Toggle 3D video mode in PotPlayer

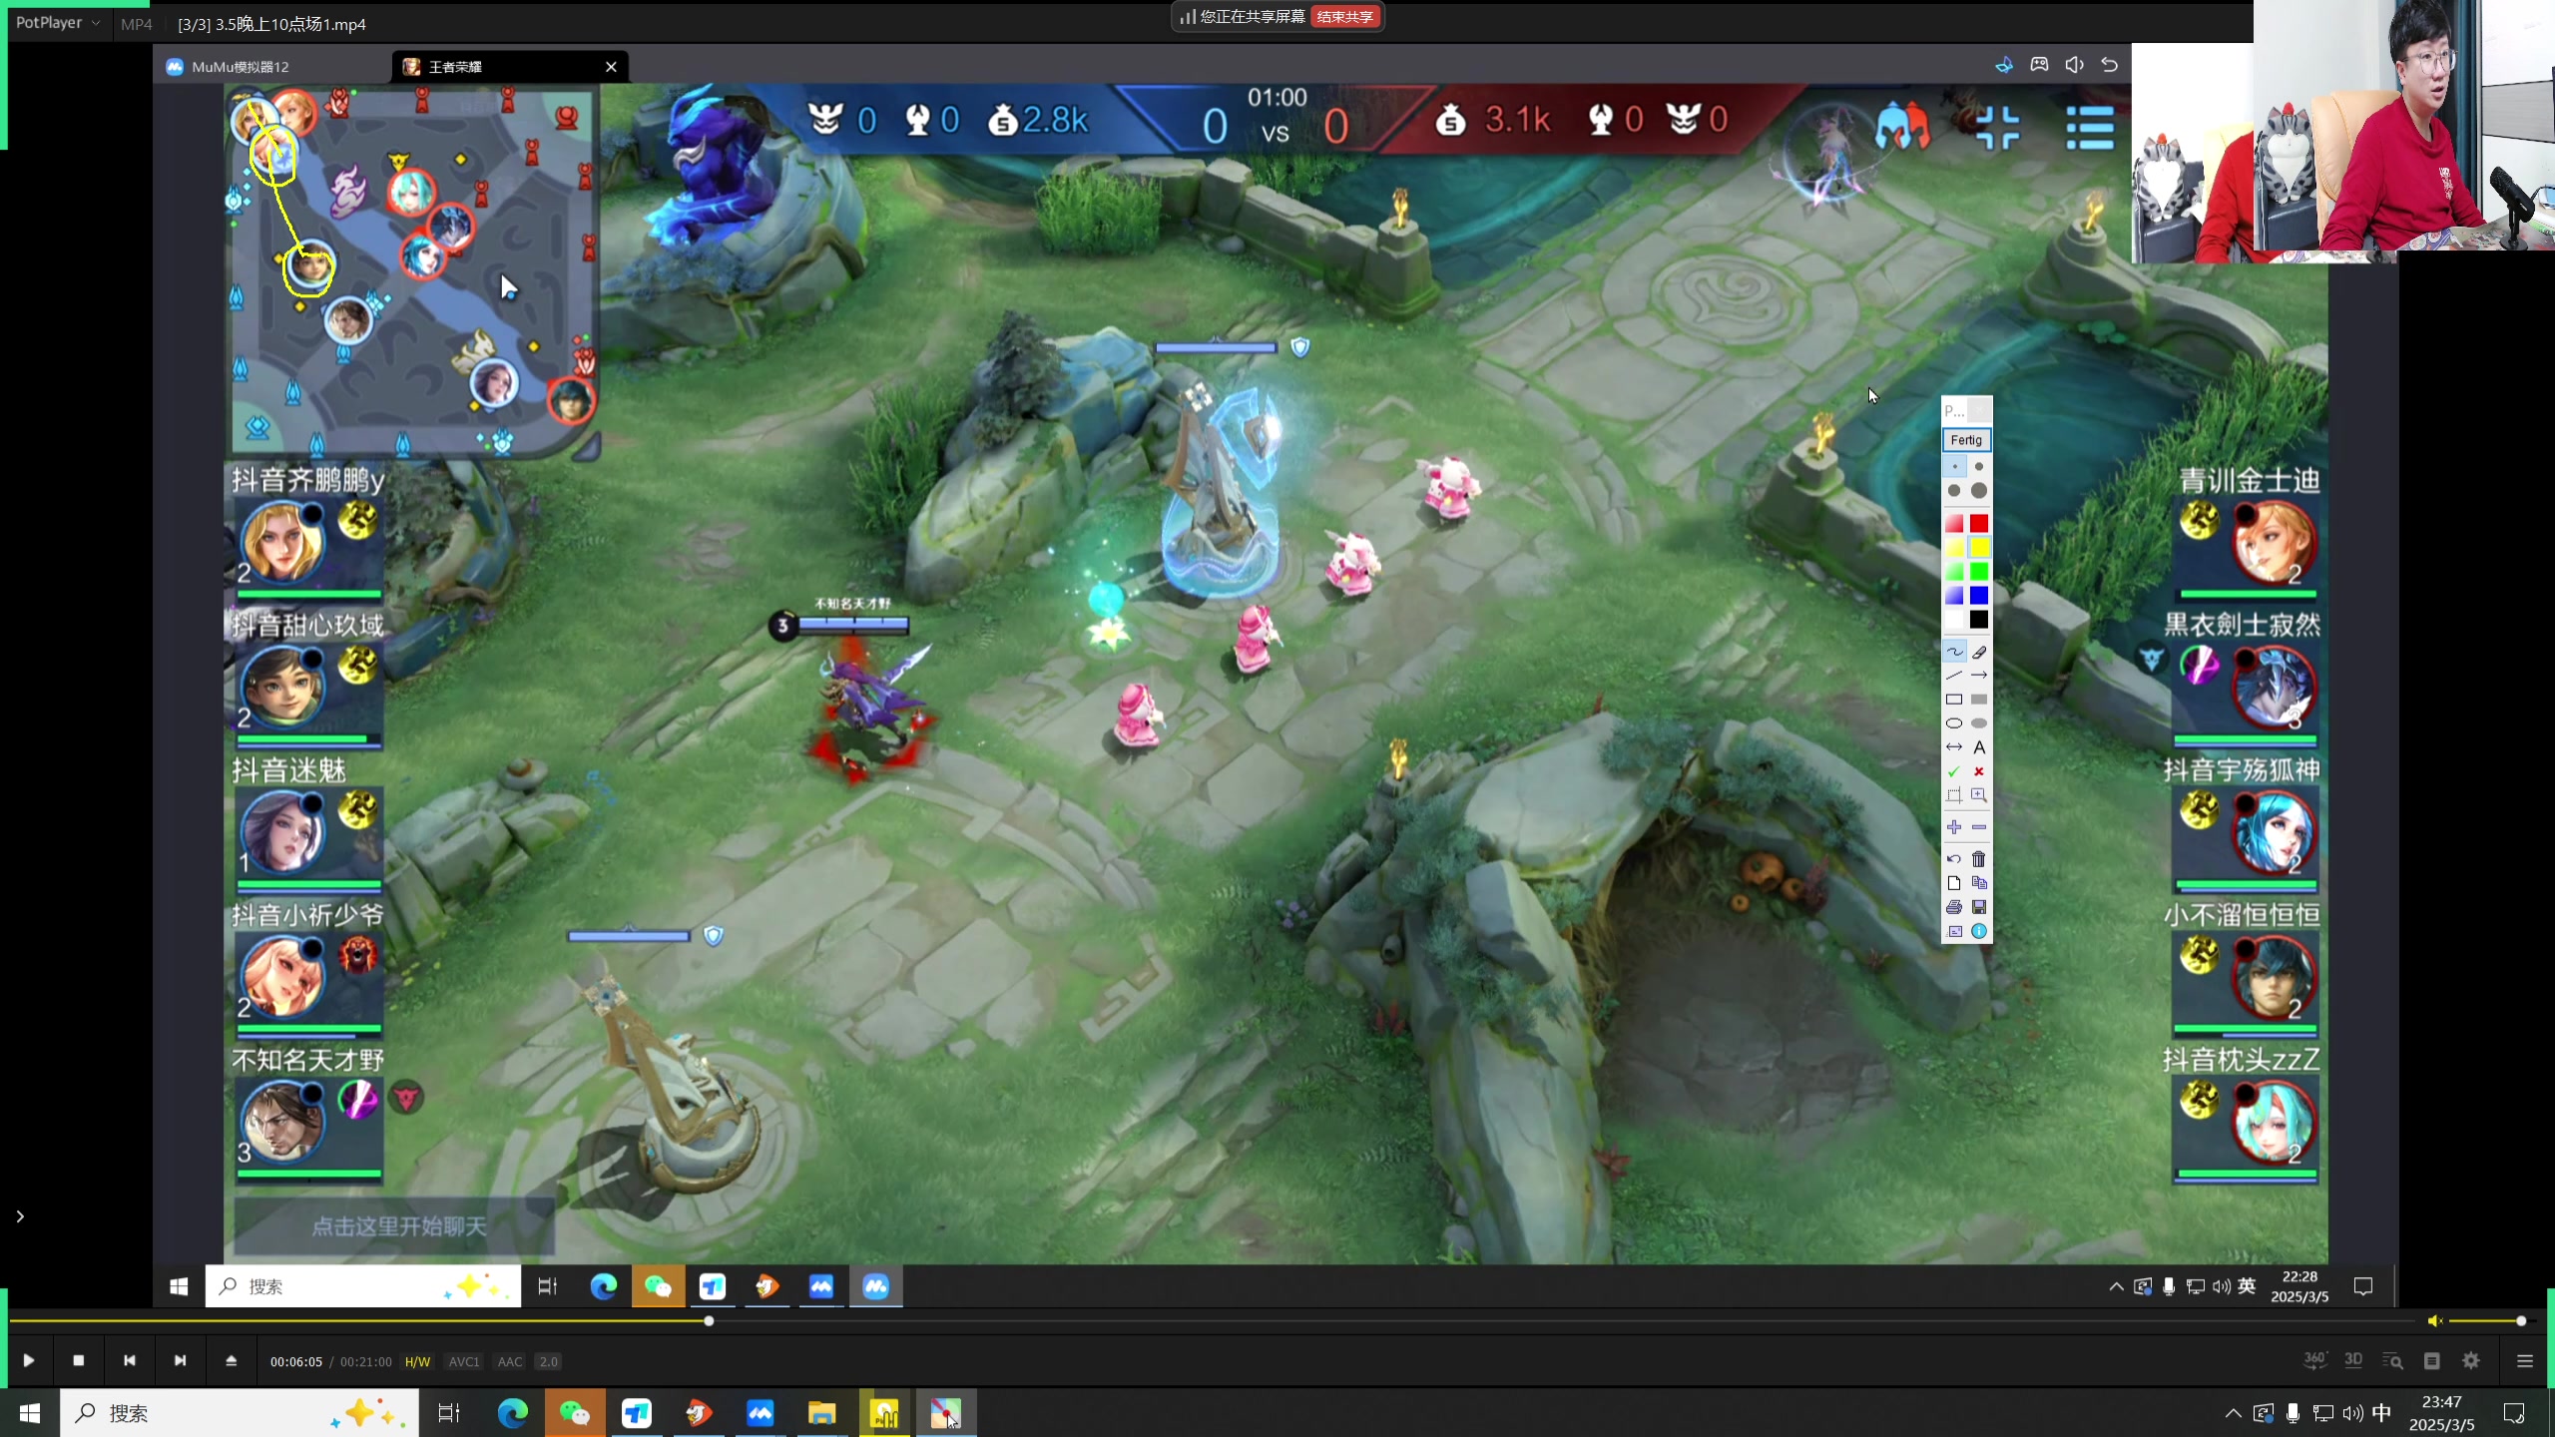[x=2353, y=1360]
